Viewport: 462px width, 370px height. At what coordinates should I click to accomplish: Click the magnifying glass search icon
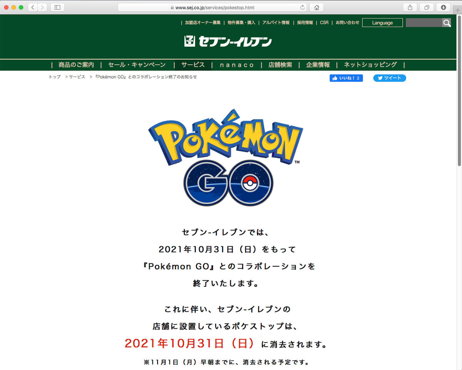pos(446,23)
